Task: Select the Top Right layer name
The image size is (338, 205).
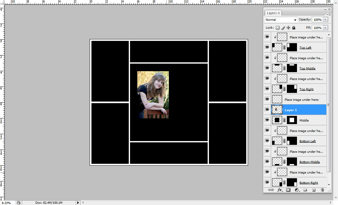Action: tap(306, 89)
